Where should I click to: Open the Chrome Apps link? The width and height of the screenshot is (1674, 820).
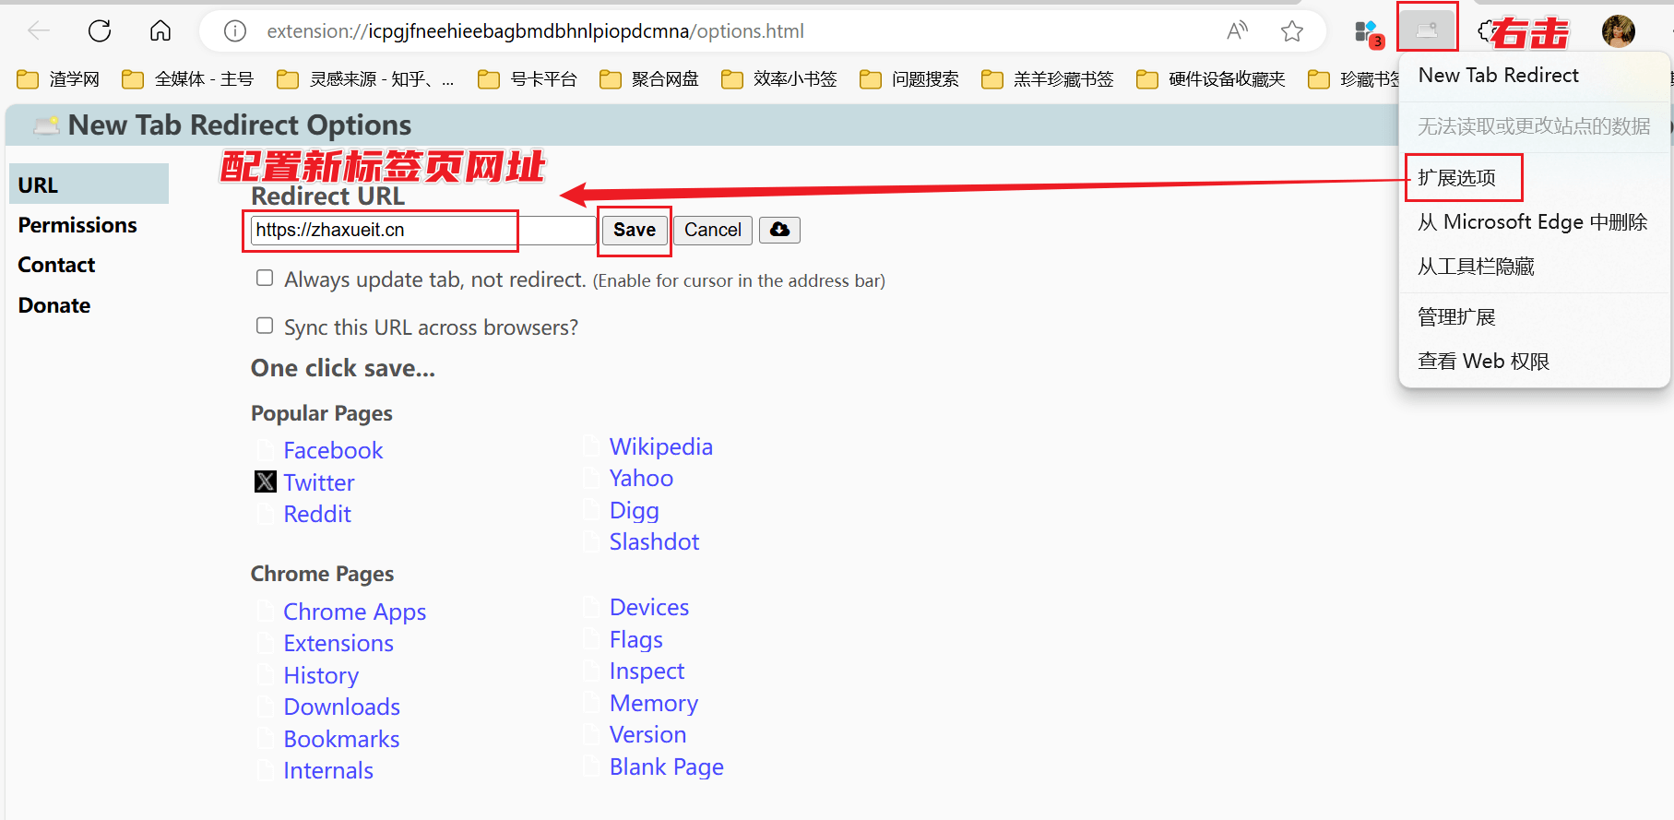(355, 612)
